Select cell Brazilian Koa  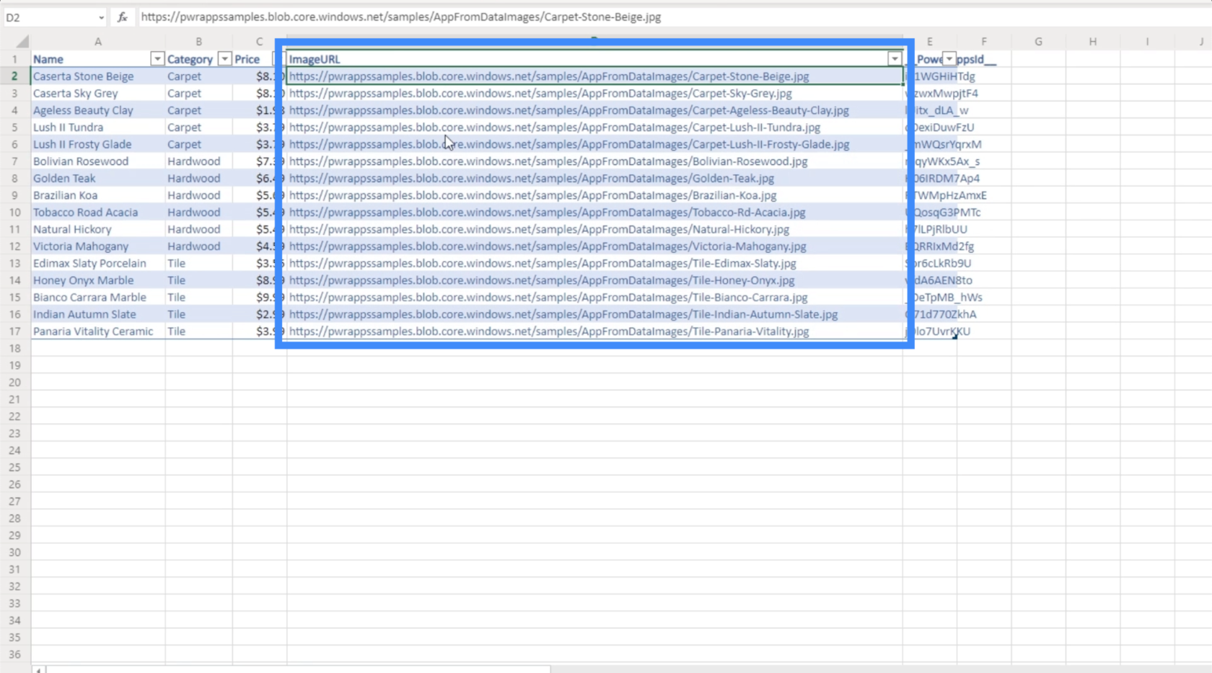click(98, 195)
